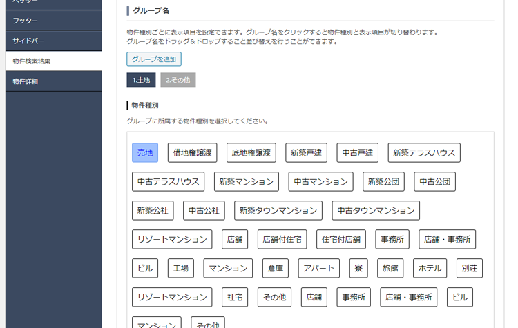Enable 新築タウンマンション property type
This screenshot has height=328, width=518.
pyautogui.click(x=278, y=210)
